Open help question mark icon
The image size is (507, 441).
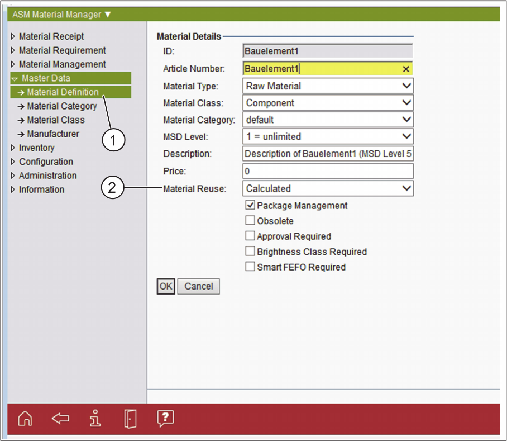coord(165,419)
